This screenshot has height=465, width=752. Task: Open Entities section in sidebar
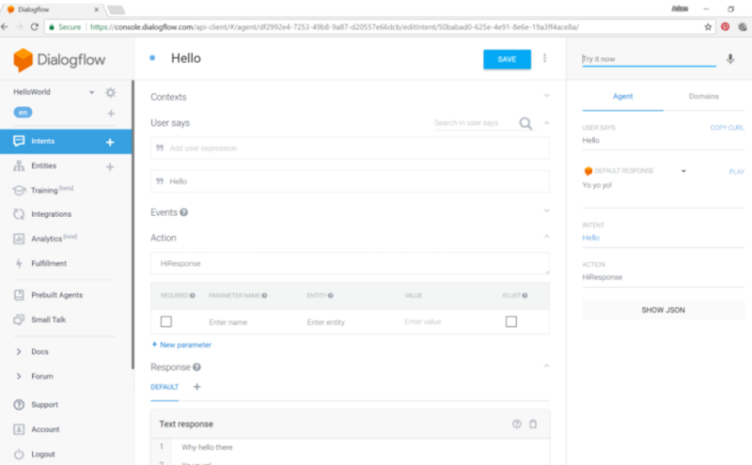click(x=43, y=165)
